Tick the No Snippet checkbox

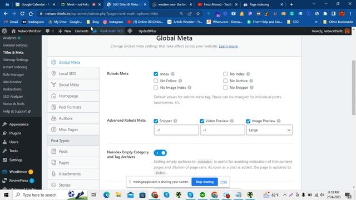[x=225, y=88]
